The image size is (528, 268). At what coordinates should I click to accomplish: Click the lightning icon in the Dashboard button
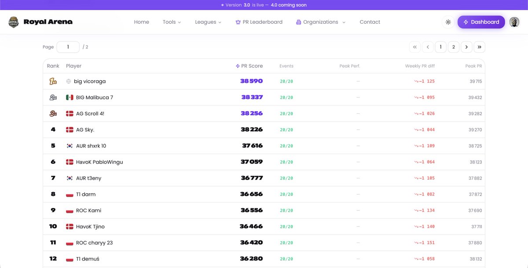coord(466,22)
